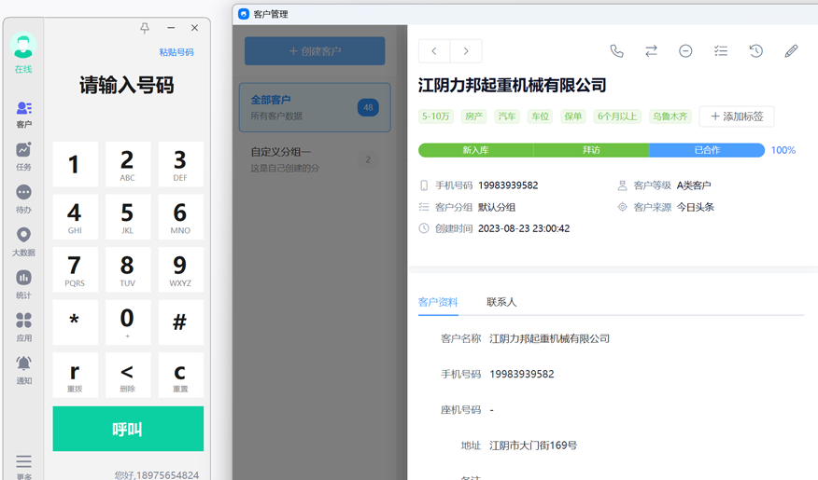Dial digit 6 MNO on keypad

click(180, 216)
